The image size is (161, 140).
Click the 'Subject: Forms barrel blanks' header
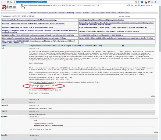pos(66,46)
